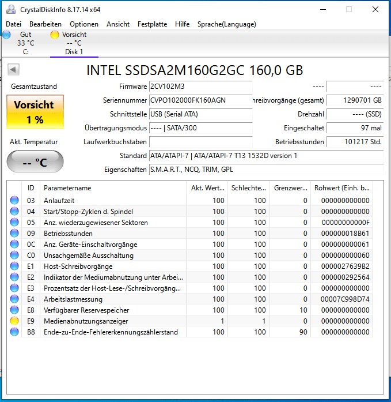Select the raw value 0000027639B2
391x402 pixels.
pos(345,266)
